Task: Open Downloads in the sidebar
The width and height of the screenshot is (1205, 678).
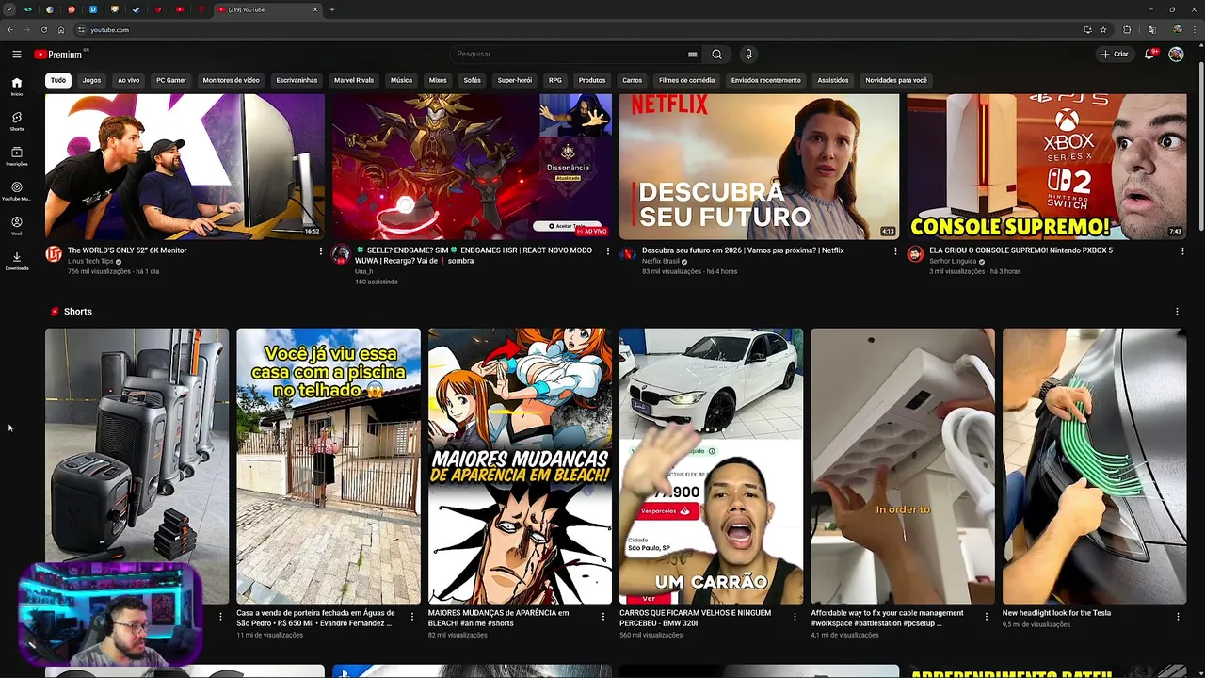Action: coord(16,261)
